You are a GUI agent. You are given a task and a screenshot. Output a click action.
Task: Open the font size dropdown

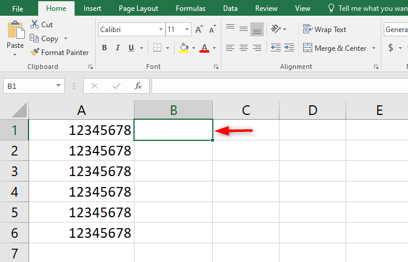187,29
